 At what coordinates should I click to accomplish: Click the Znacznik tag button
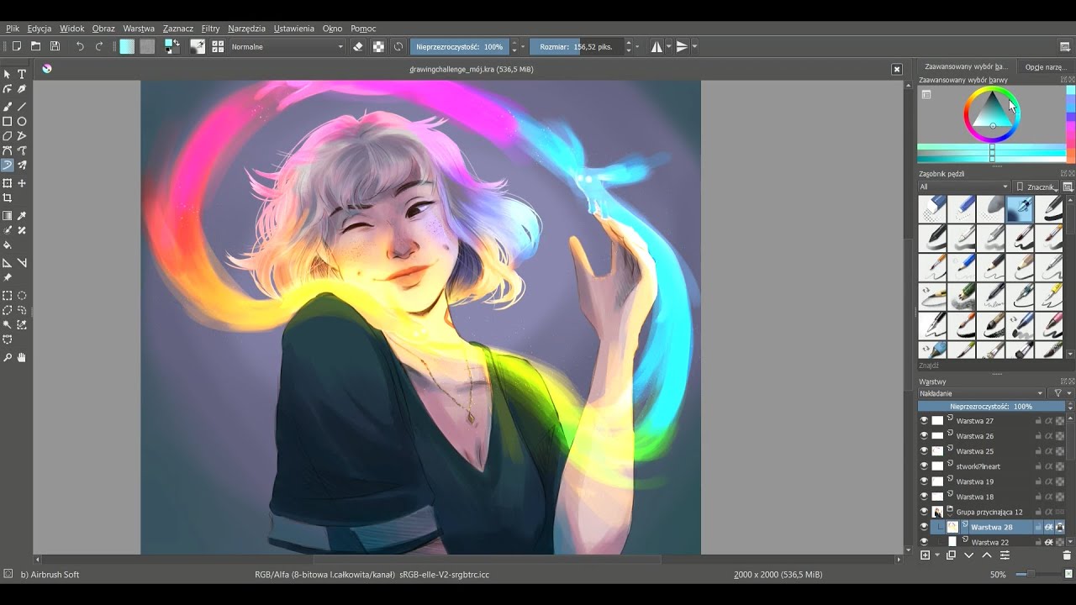[1036, 187]
